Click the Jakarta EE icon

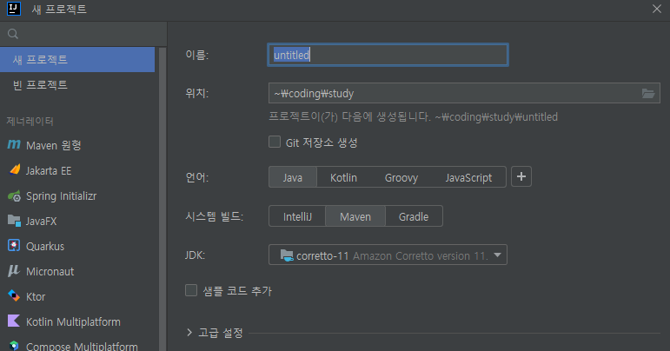(x=14, y=170)
